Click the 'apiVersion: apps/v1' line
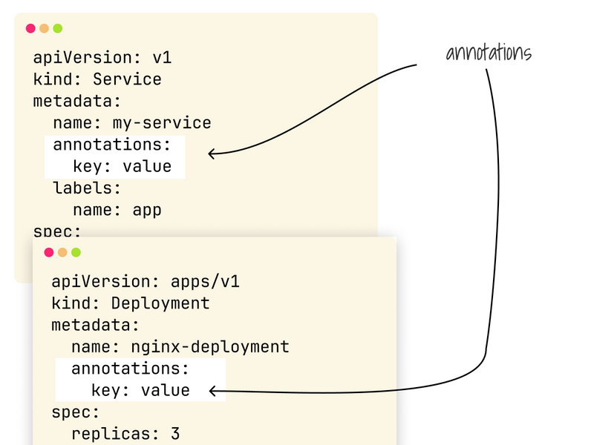Viewport: 594px width, 445px height. [146, 282]
